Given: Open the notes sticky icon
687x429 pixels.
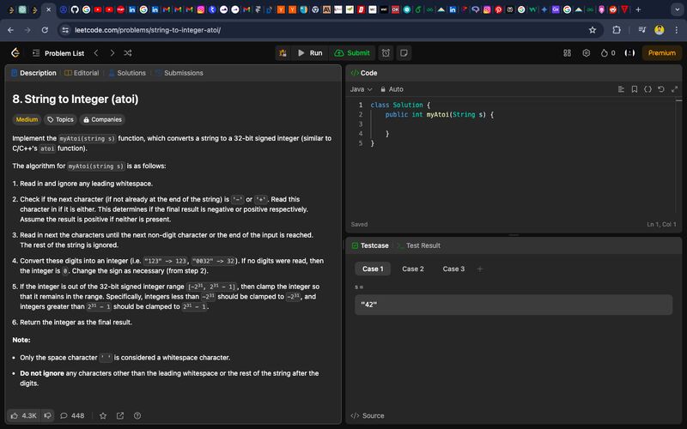Looking at the screenshot, I should point(404,53).
